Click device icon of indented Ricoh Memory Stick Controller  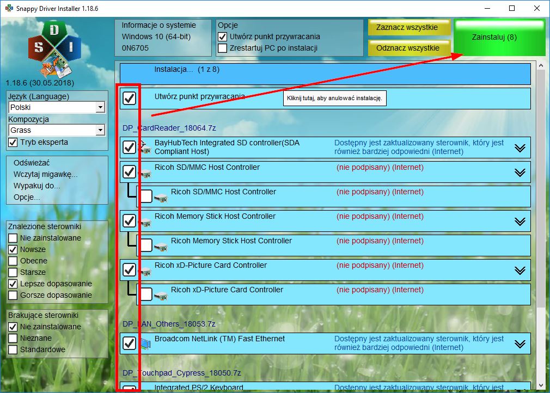161,248
